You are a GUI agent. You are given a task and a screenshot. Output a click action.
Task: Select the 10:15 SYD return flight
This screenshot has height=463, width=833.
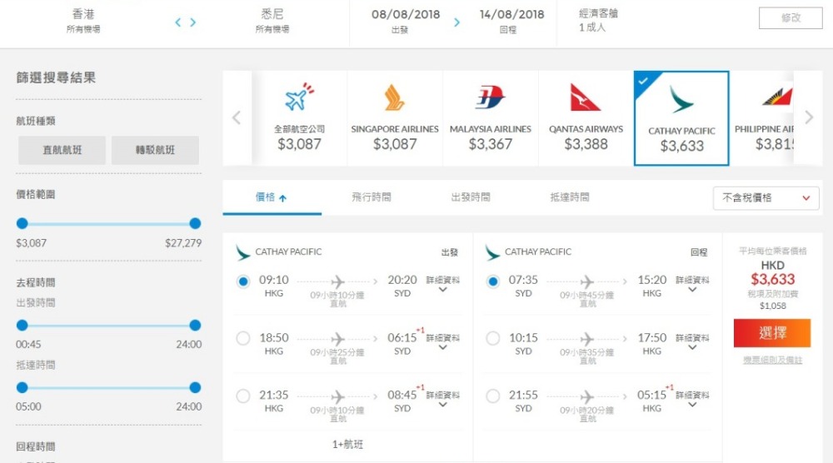pos(493,338)
